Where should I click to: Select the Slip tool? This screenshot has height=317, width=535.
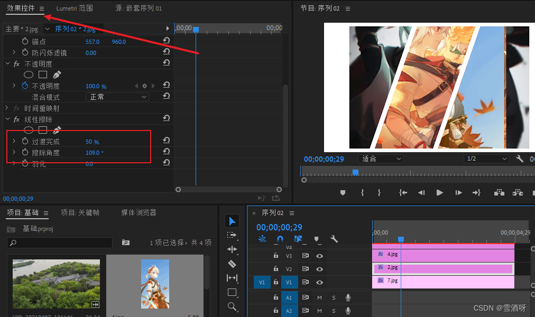tap(232, 278)
